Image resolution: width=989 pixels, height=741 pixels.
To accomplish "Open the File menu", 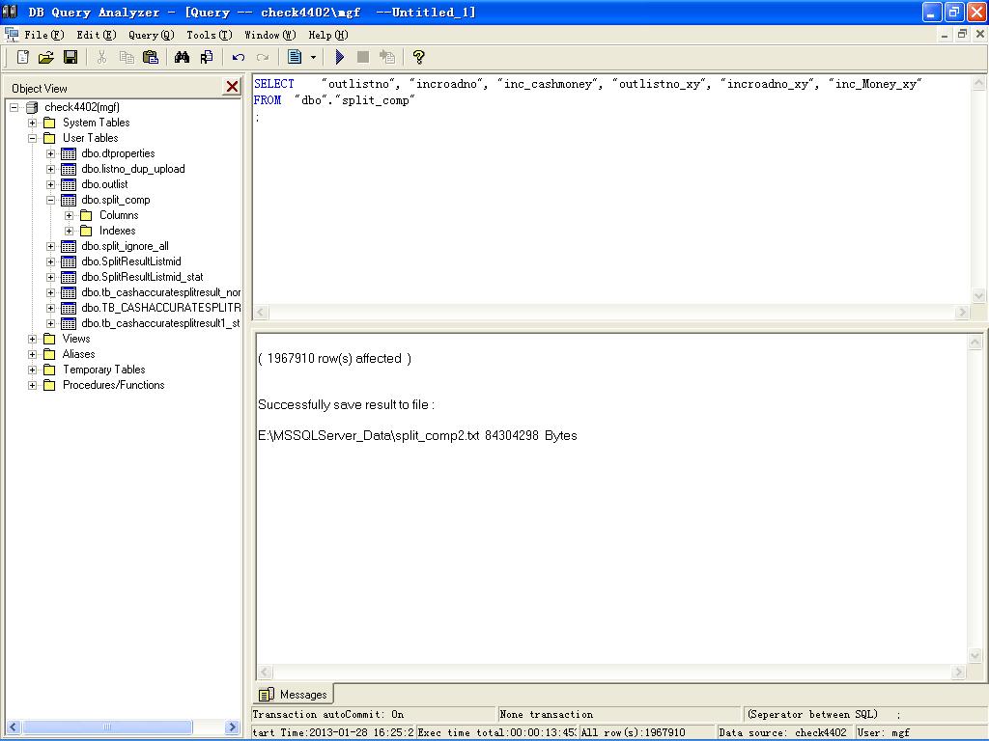I will point(44,35).
